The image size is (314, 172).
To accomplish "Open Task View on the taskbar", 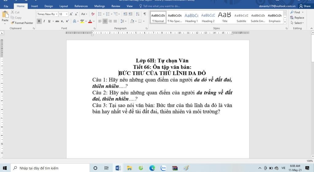I will pyautogui.click(x=106, y=168).
